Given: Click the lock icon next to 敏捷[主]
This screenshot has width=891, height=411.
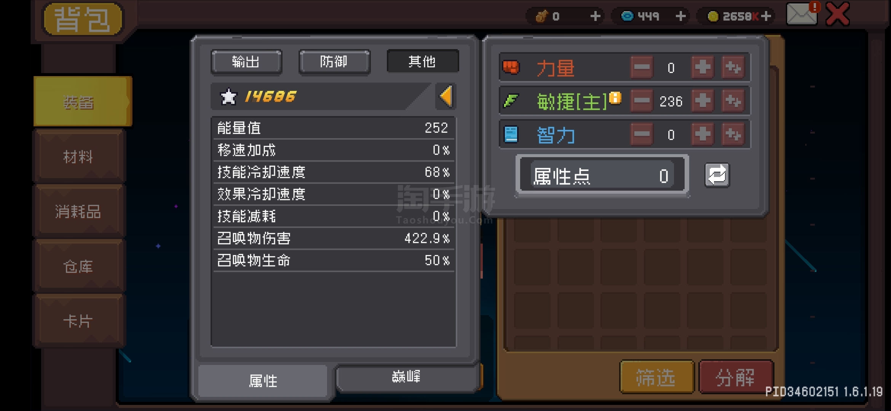Looking at the screenshot, I should [615, 98].
